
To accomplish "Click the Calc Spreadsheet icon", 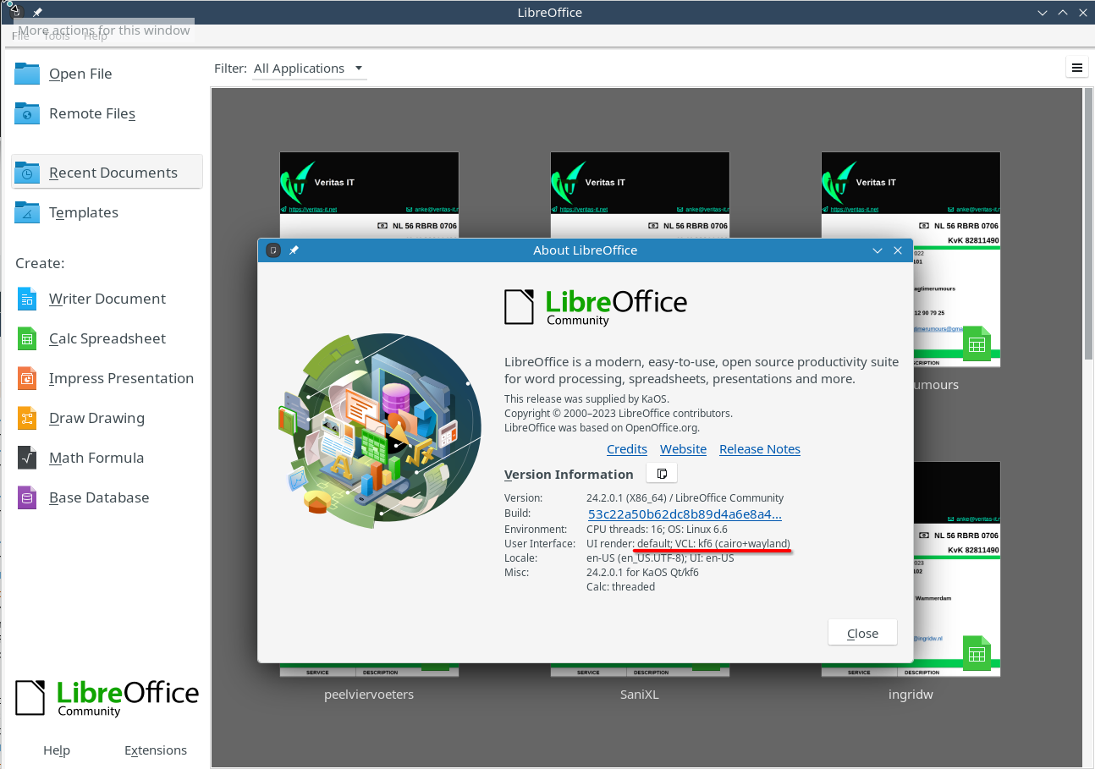I will click(x=27, y=338).
